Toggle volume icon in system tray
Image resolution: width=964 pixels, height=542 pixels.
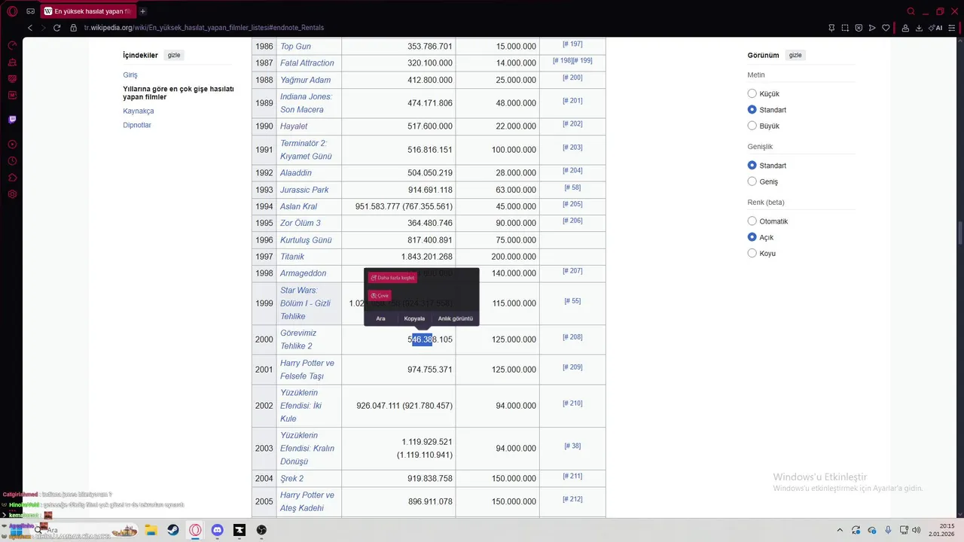point(916,530)
